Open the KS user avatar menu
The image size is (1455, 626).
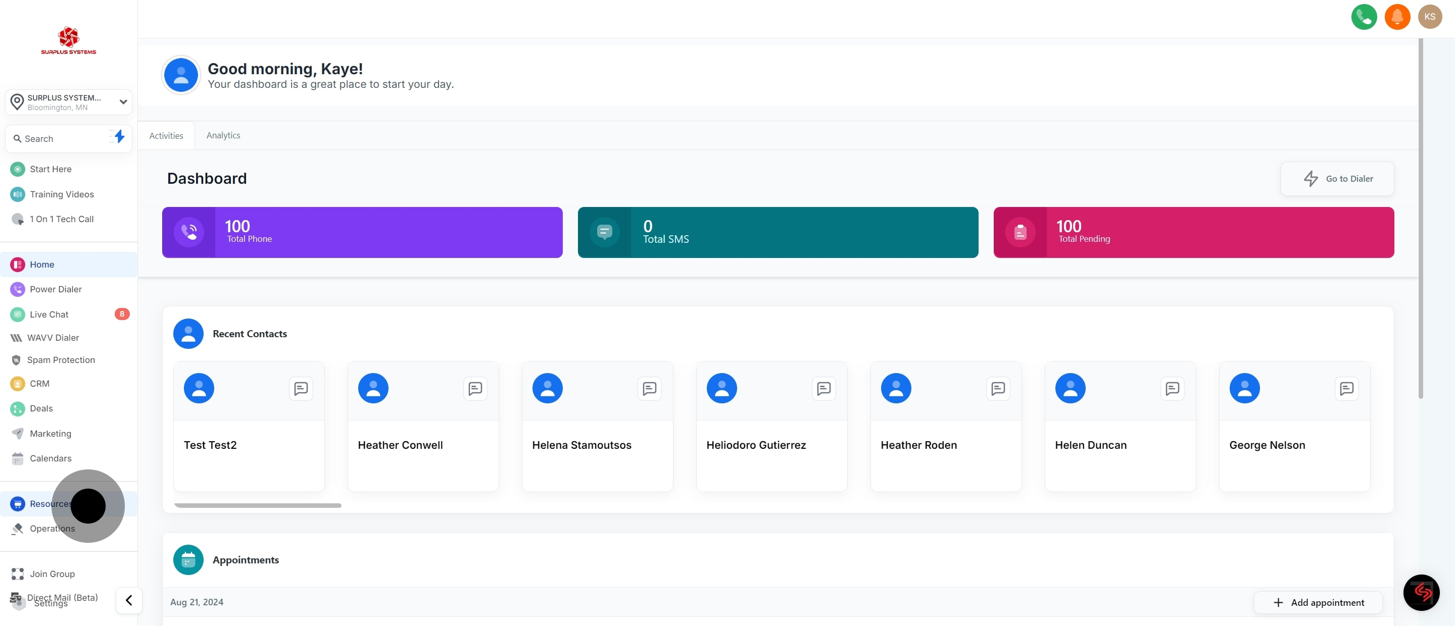click(1430, 17)
